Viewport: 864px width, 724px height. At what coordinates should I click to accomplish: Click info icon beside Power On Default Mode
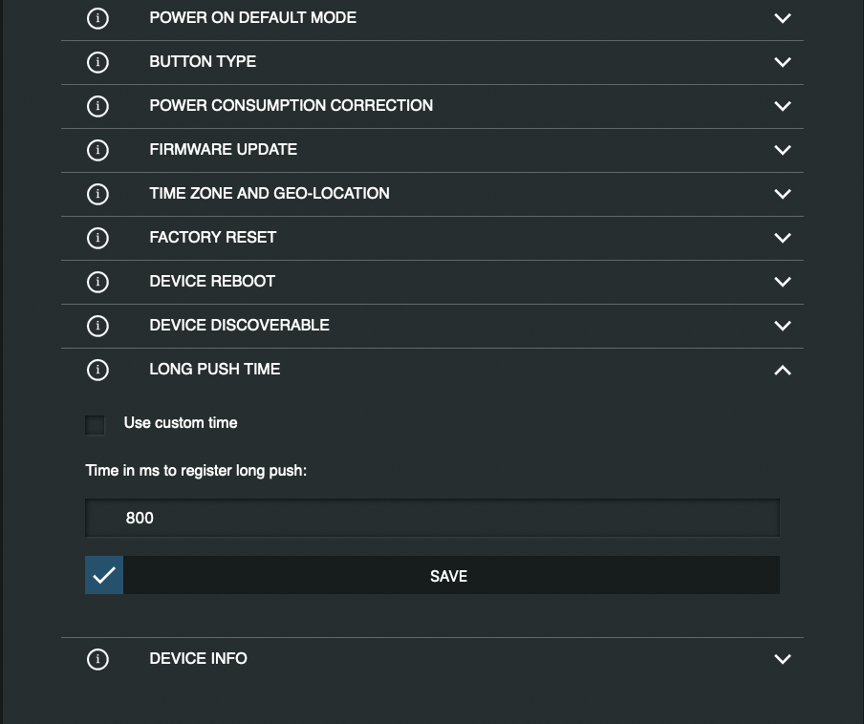coord(97,18)
